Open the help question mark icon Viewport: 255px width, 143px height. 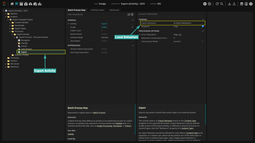click(251, 4)
